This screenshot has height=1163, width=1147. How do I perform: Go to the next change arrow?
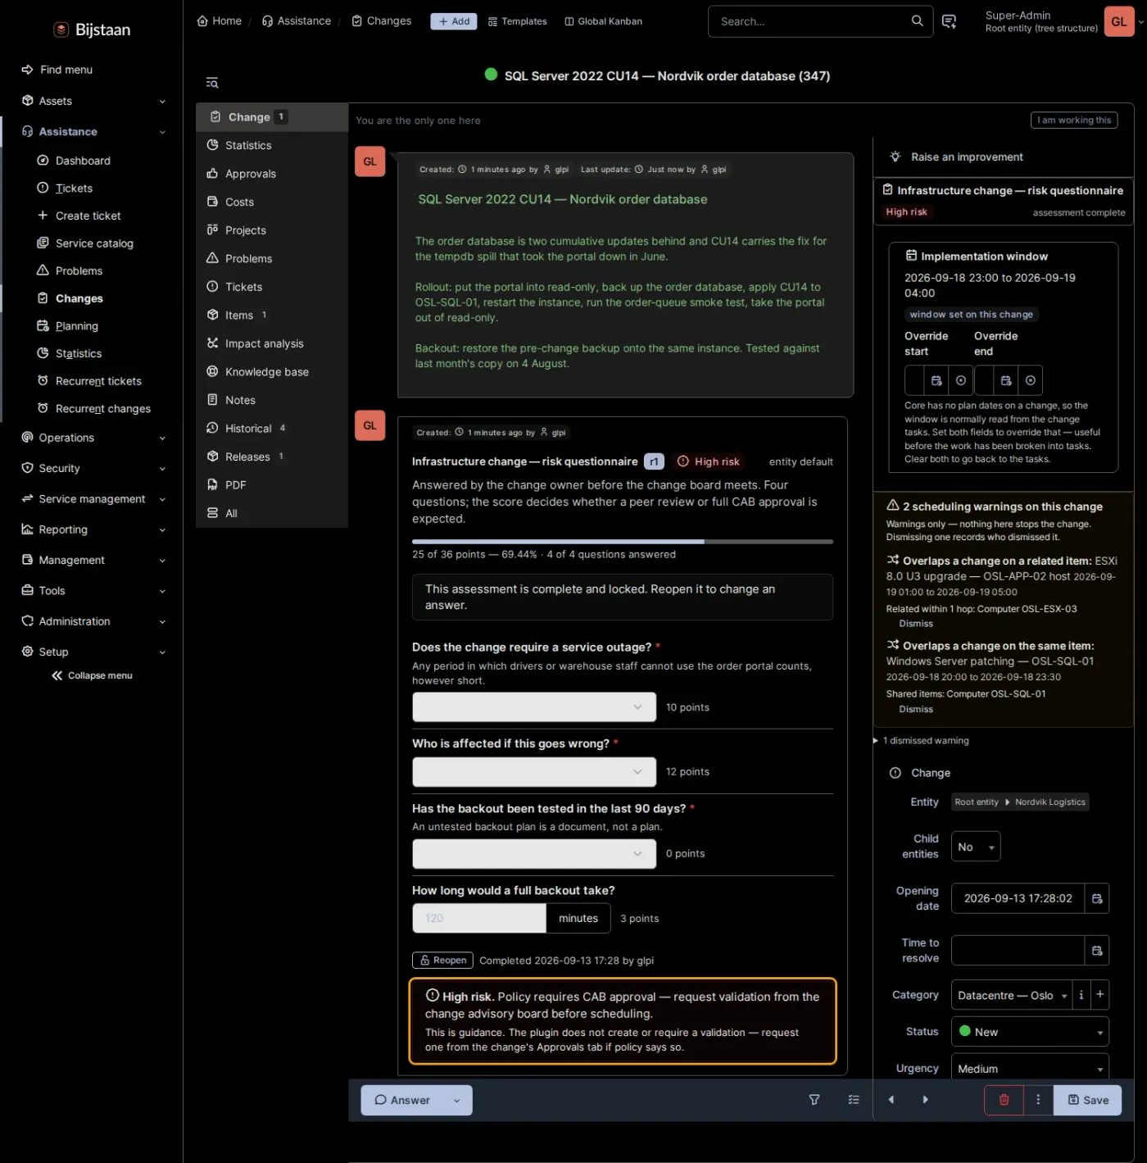click(926, 1100)
